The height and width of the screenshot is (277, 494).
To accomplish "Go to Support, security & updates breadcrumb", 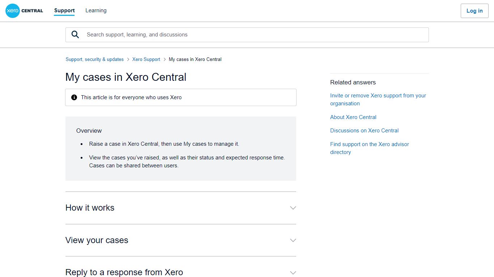I will (94, 60).
